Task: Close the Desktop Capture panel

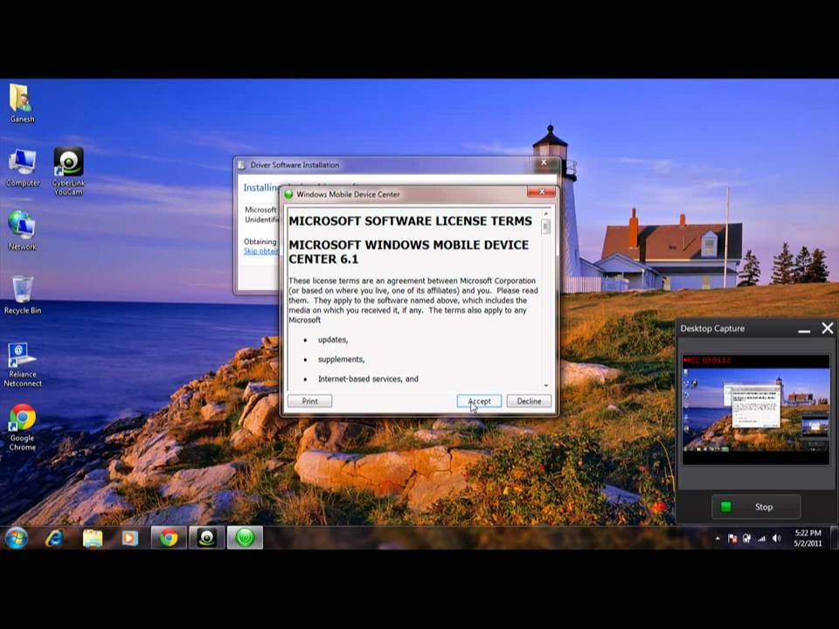Action: [828, 328]
